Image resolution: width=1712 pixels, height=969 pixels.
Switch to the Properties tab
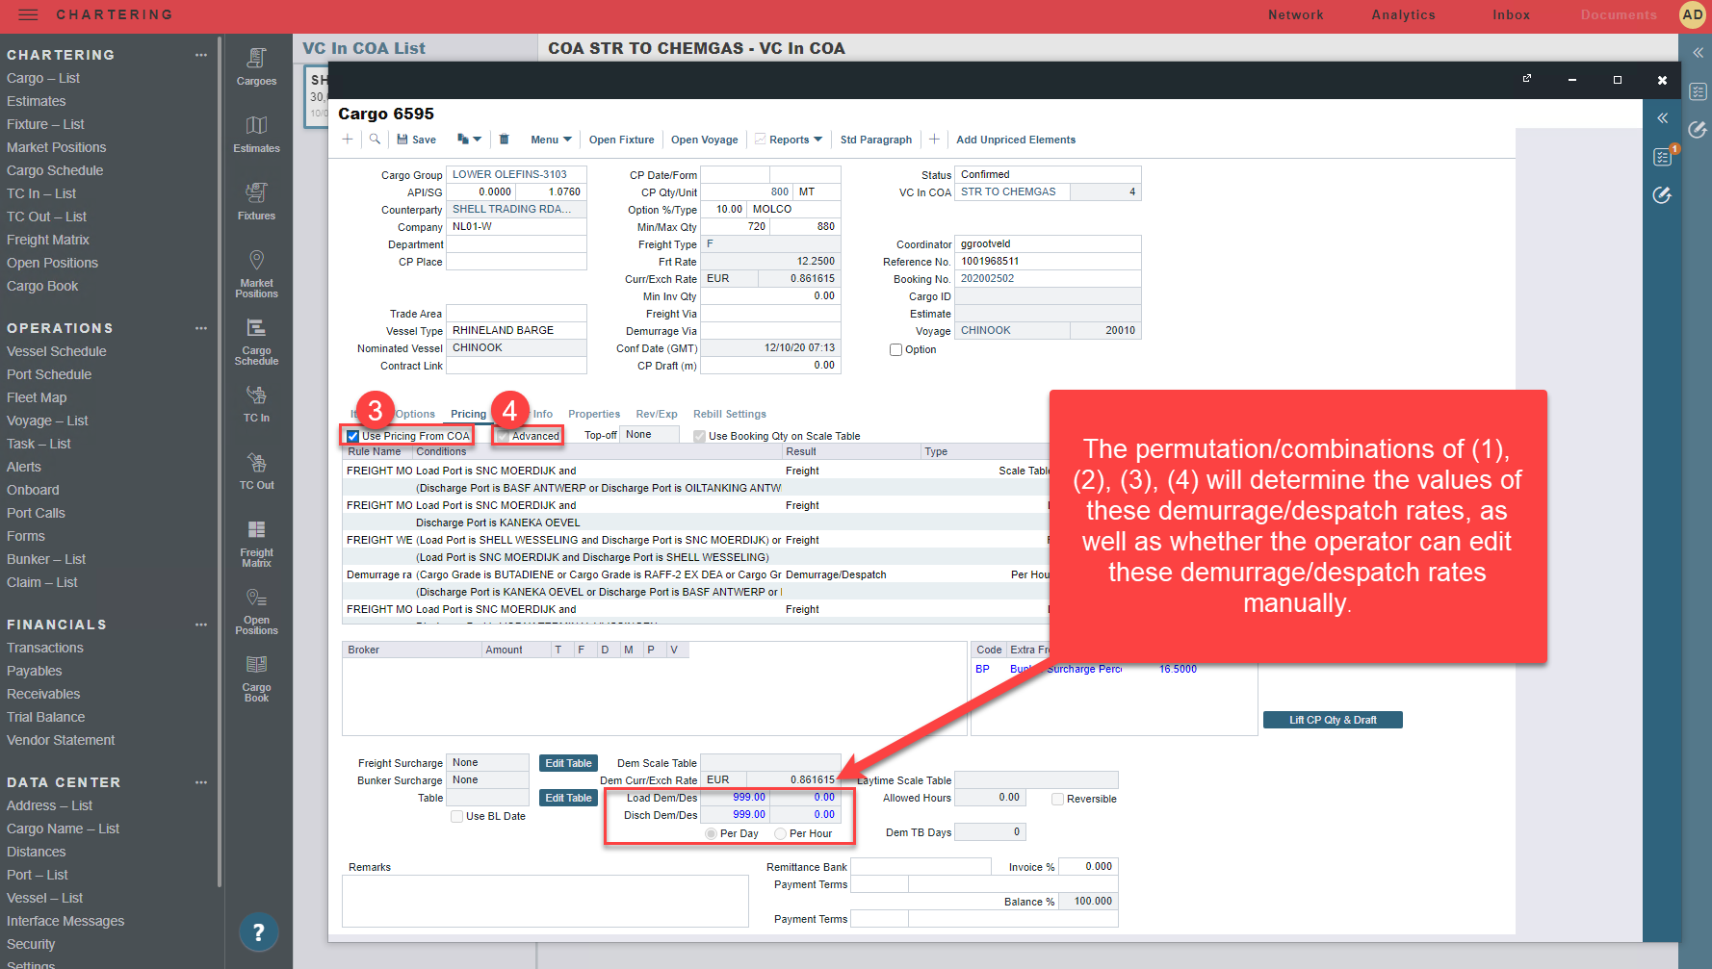(x=594, y=415)
